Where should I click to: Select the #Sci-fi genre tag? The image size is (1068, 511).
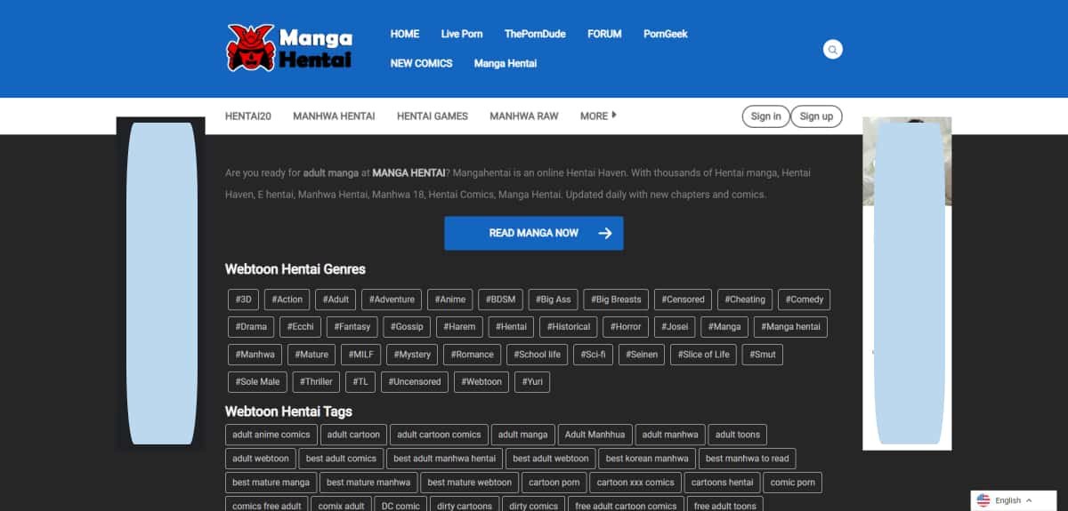click(593, 355)
